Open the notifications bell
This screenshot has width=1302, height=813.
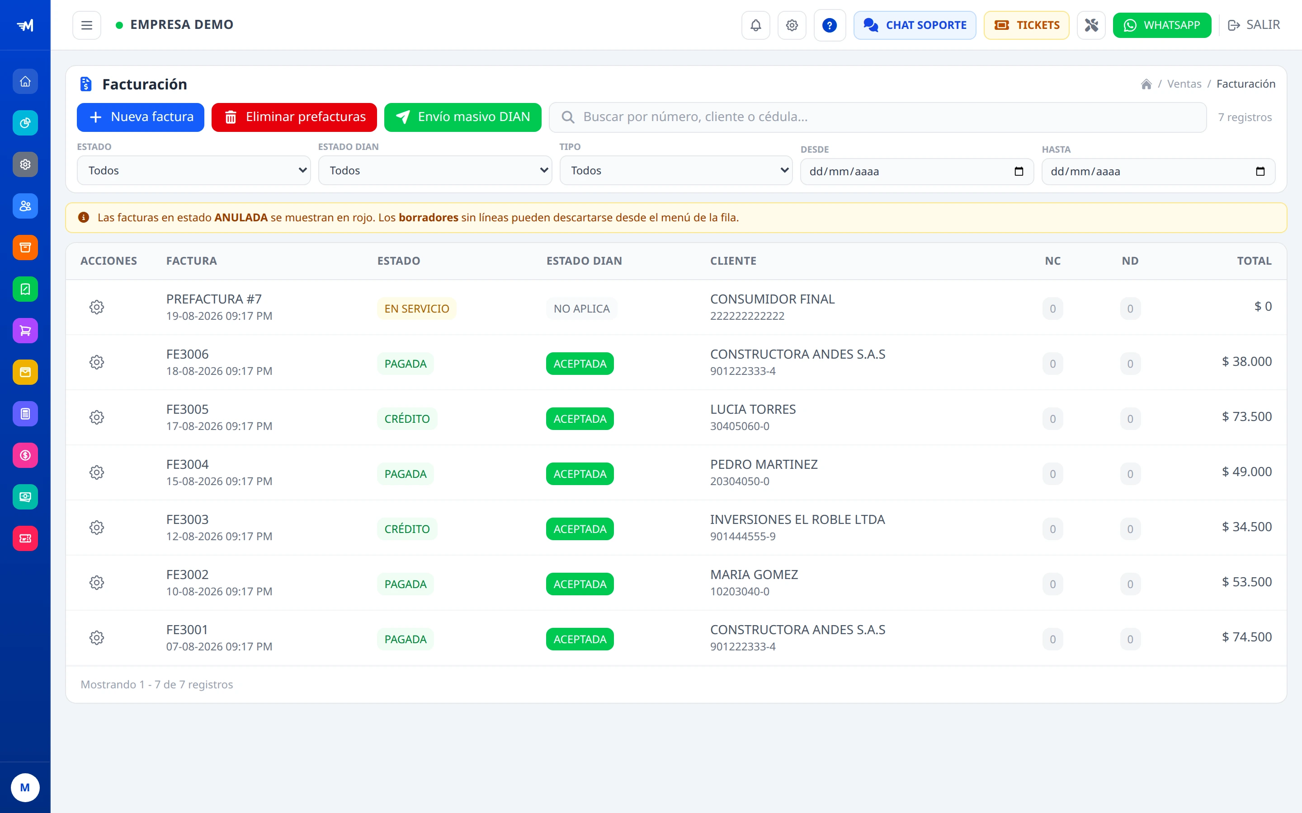(755, 25)
